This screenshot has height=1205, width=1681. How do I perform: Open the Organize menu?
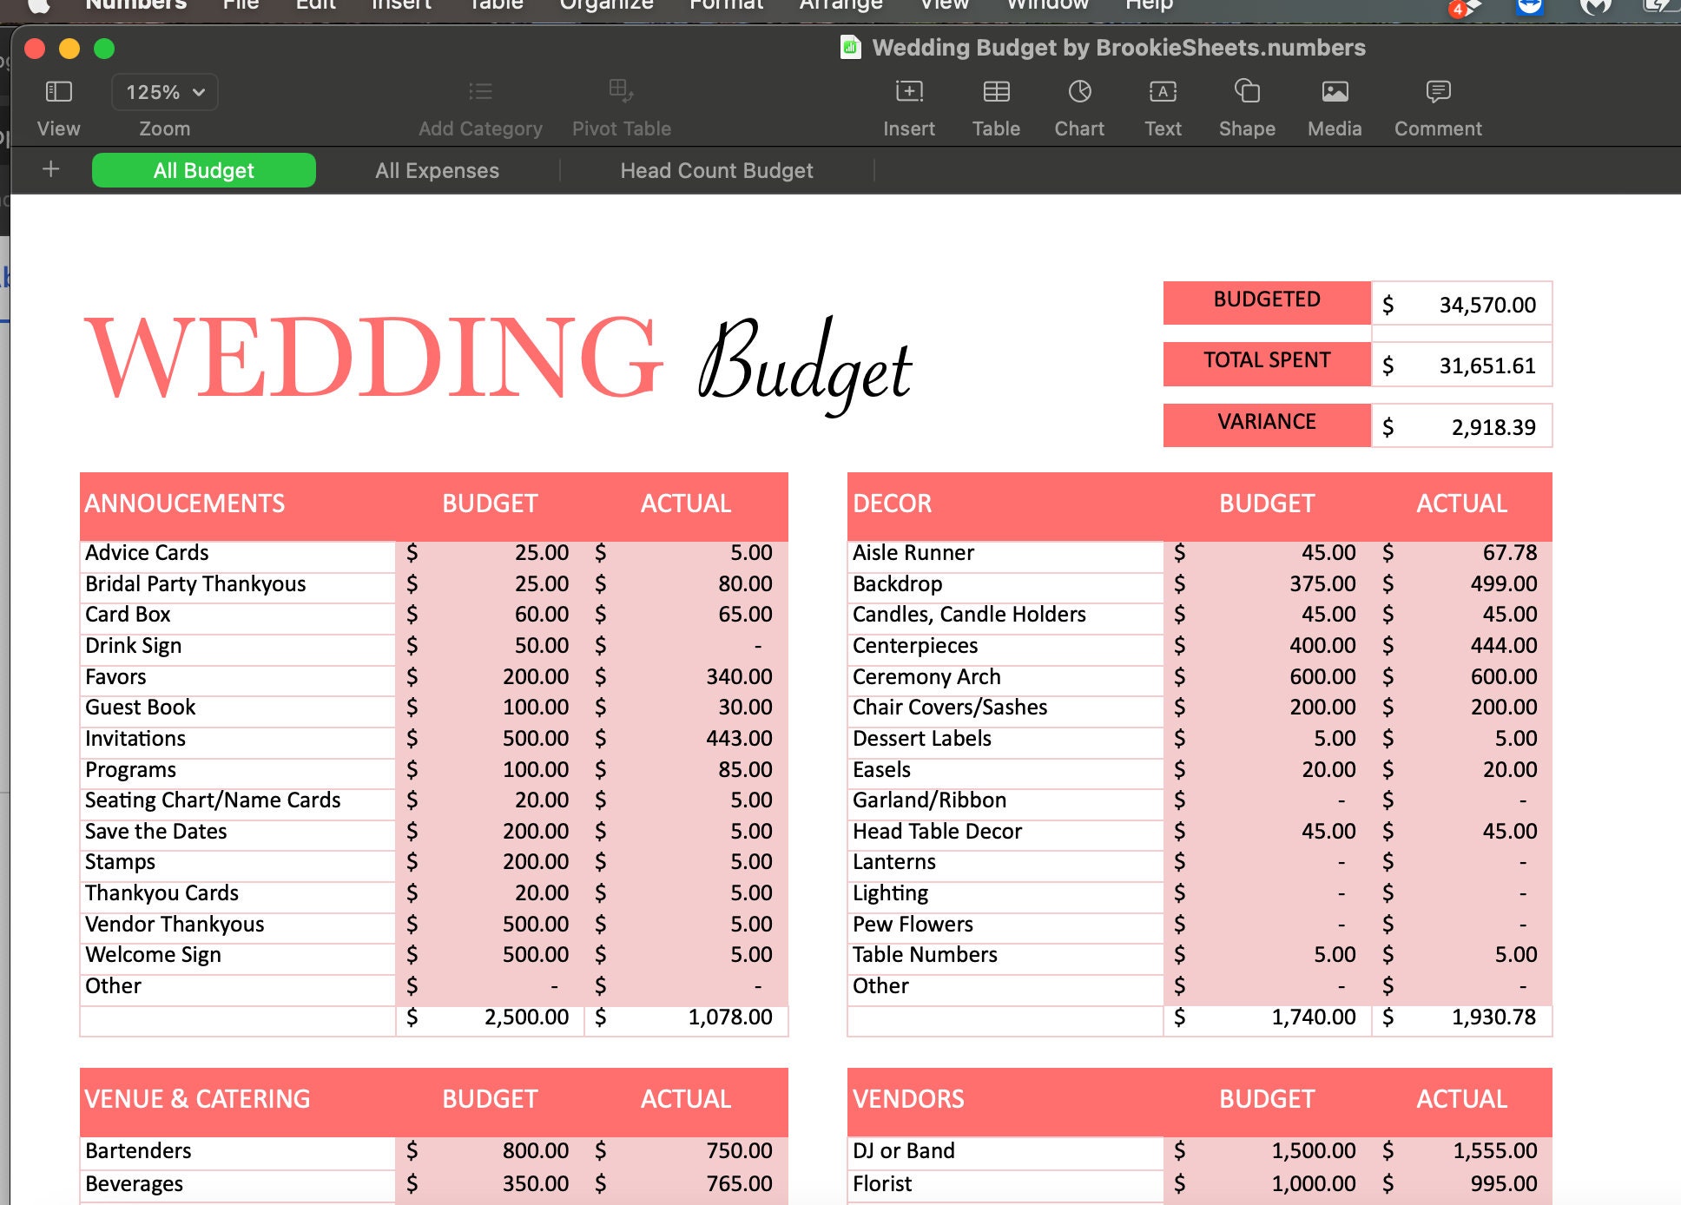point(606,5)
